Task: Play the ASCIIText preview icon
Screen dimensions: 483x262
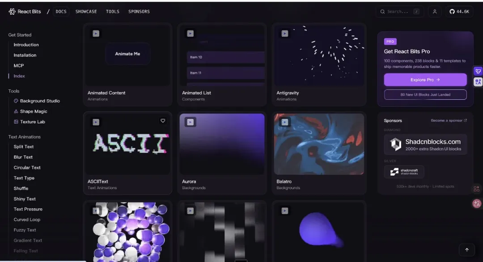Action: (x=96, y=122)
